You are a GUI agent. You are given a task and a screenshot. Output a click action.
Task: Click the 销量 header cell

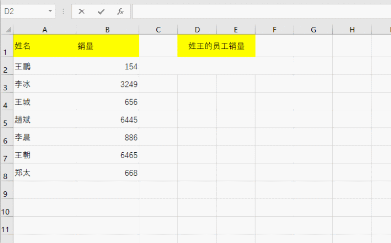coord(108,46)
